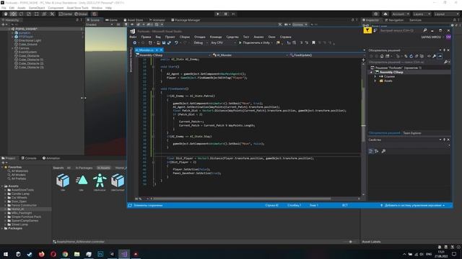This screenshot has width=462, height=259.
Task: Open the Unity Collab cloud icon
Action: pyautogui.click(x=385, y=14)
